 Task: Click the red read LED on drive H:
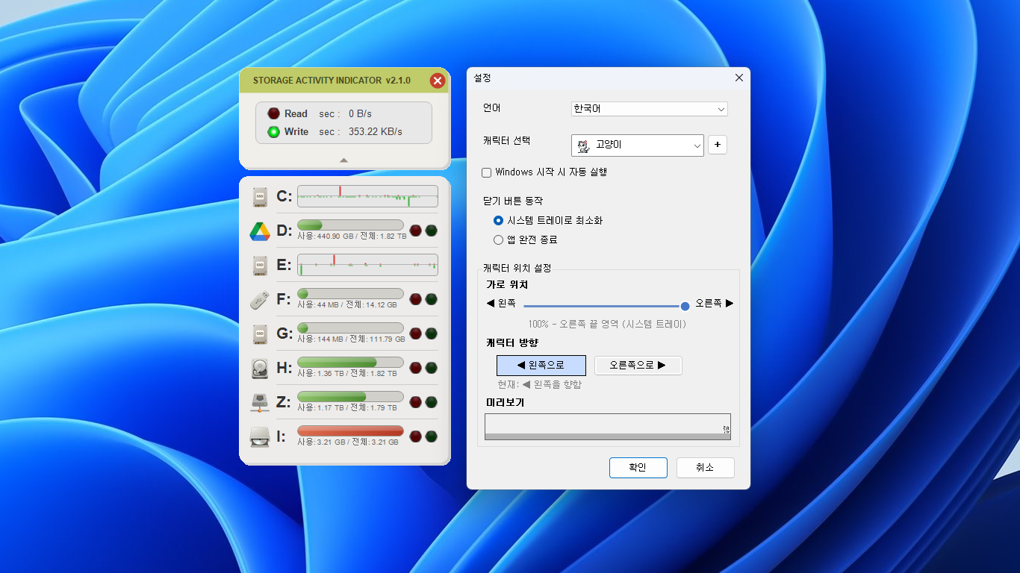(416, 368)
